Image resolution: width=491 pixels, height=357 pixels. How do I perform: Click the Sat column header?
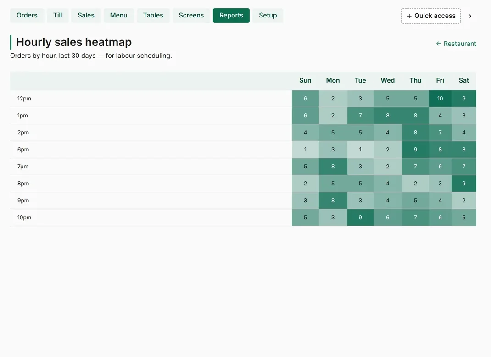464,80
